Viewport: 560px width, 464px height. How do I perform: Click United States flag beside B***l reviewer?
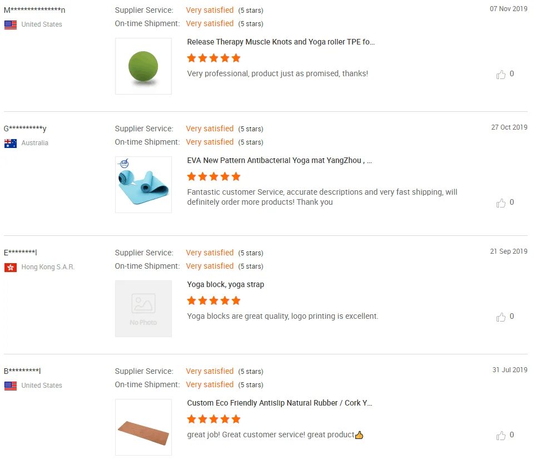[11, 386]
